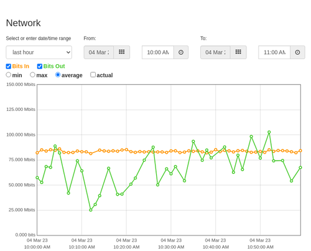Screen dimensions: 311x251
Task: Enable the actual checkbox
Action: click(x=93, y=75)
